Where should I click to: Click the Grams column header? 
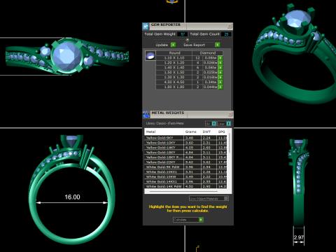[192, 132]
